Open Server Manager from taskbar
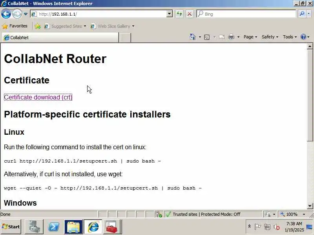This screenshot has width=314, height=235. [34, 227]
